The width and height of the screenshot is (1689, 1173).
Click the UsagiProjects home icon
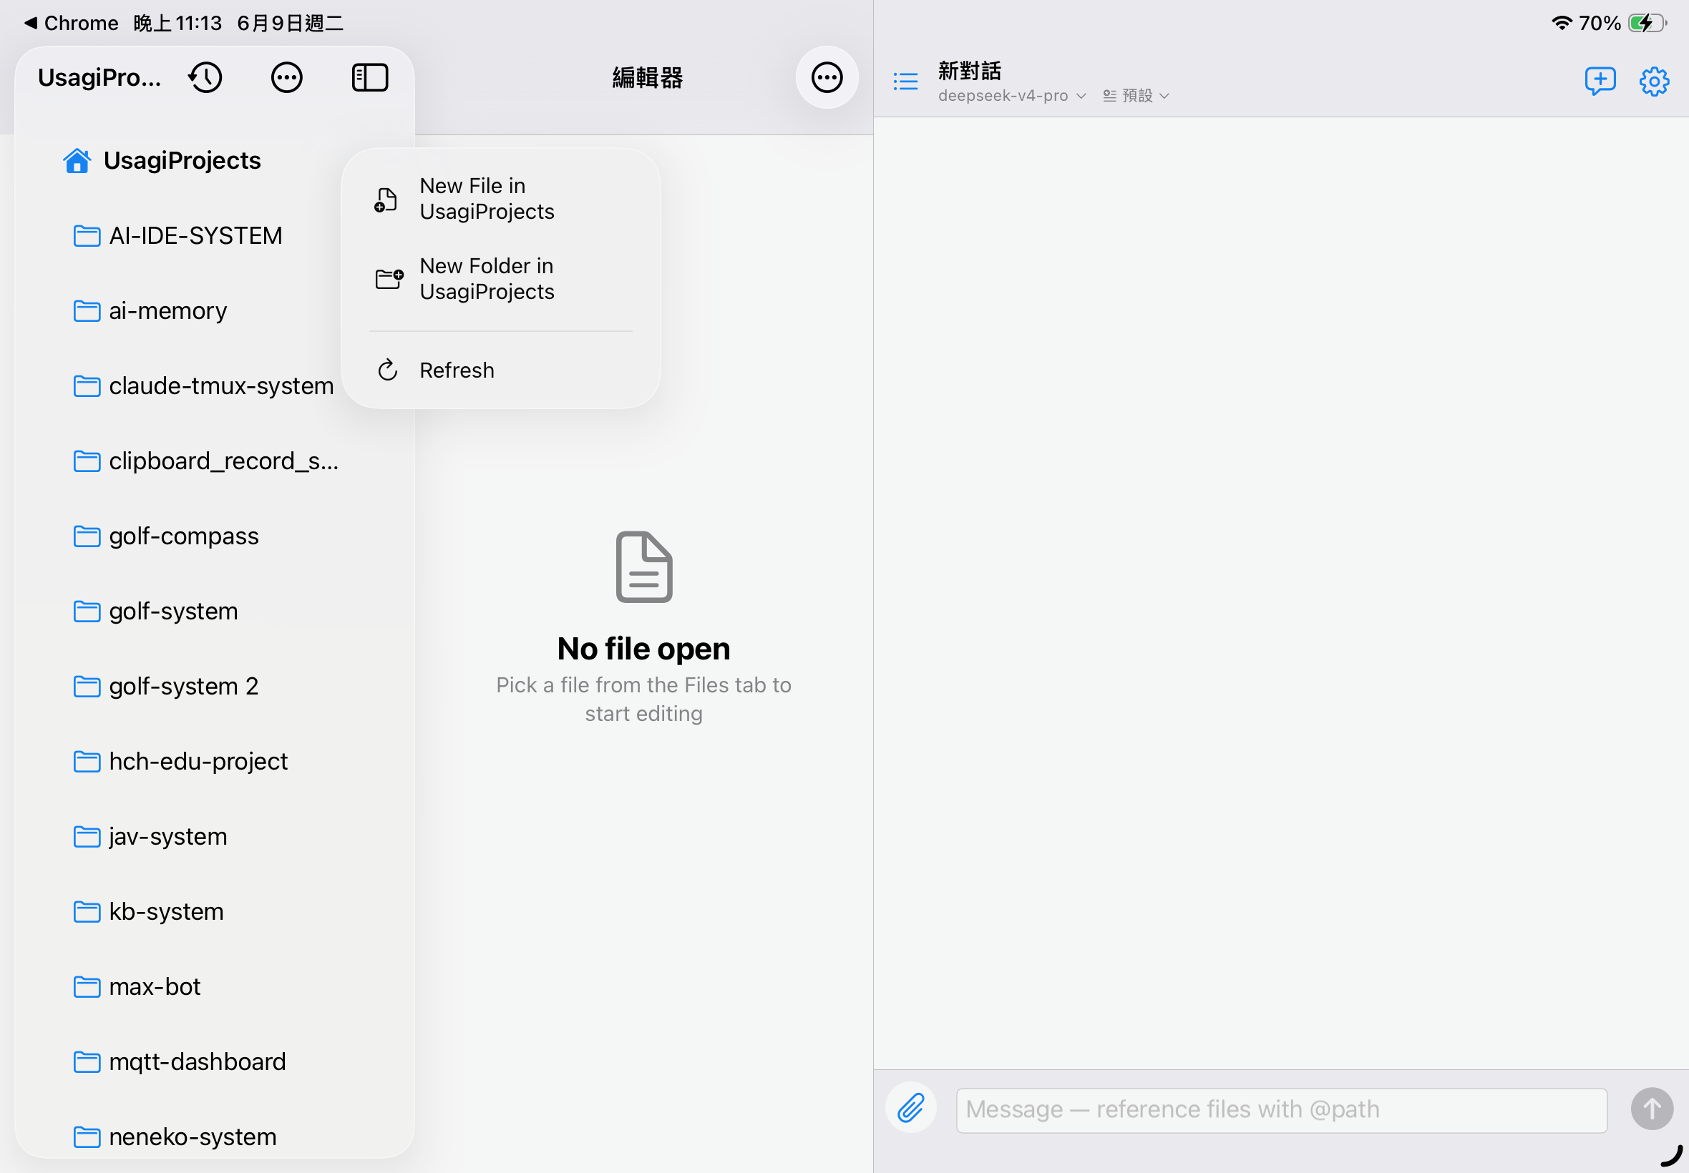pos(77,160)
